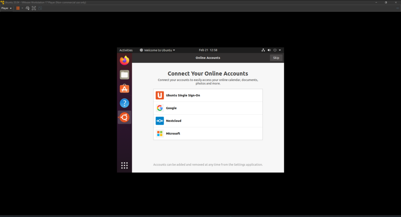The height and width of the screenshot is (217, 401).
Task: Open Firefox from the Ubuntu dock
Action: [x=125, y=60]
